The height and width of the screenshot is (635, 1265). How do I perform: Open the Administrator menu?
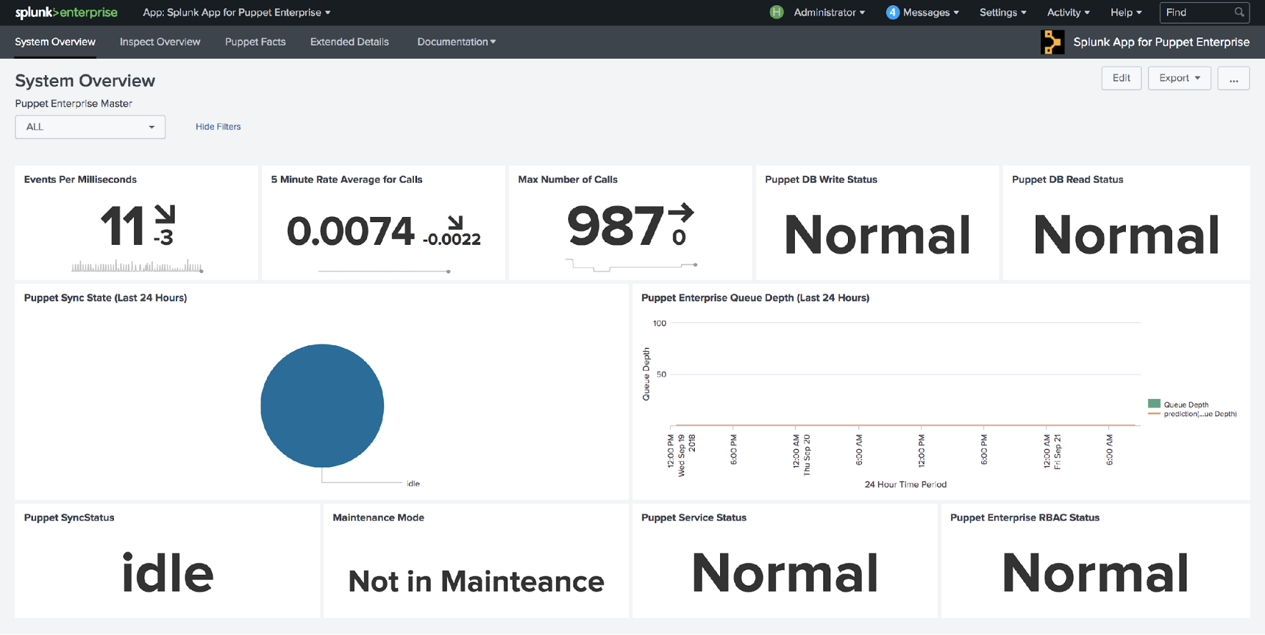point(829,13)
